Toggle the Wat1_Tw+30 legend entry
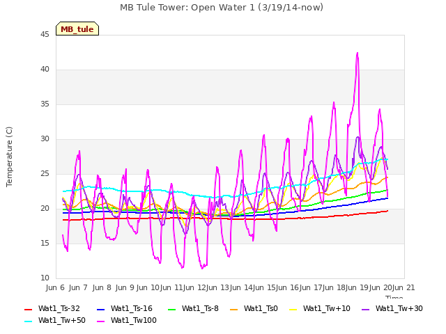Image resolution: width=446 pixels, height=334 pixels. click(x=392, y=309)
